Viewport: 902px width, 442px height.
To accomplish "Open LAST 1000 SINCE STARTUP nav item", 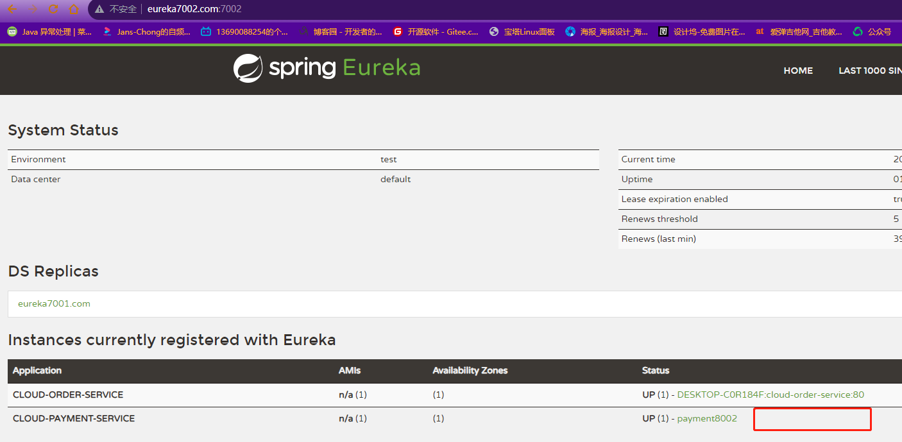I will point(870,71).
